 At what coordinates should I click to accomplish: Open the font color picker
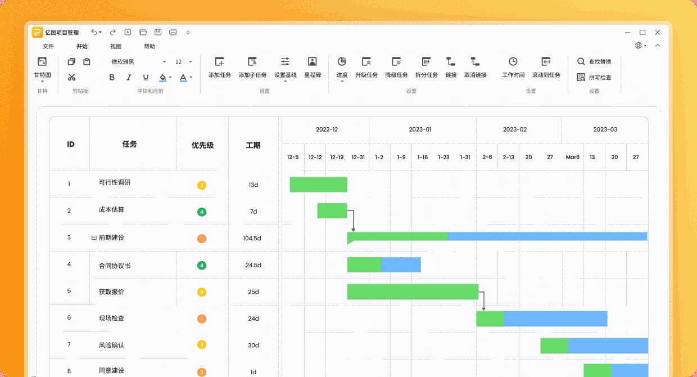[x=183, y=78]
